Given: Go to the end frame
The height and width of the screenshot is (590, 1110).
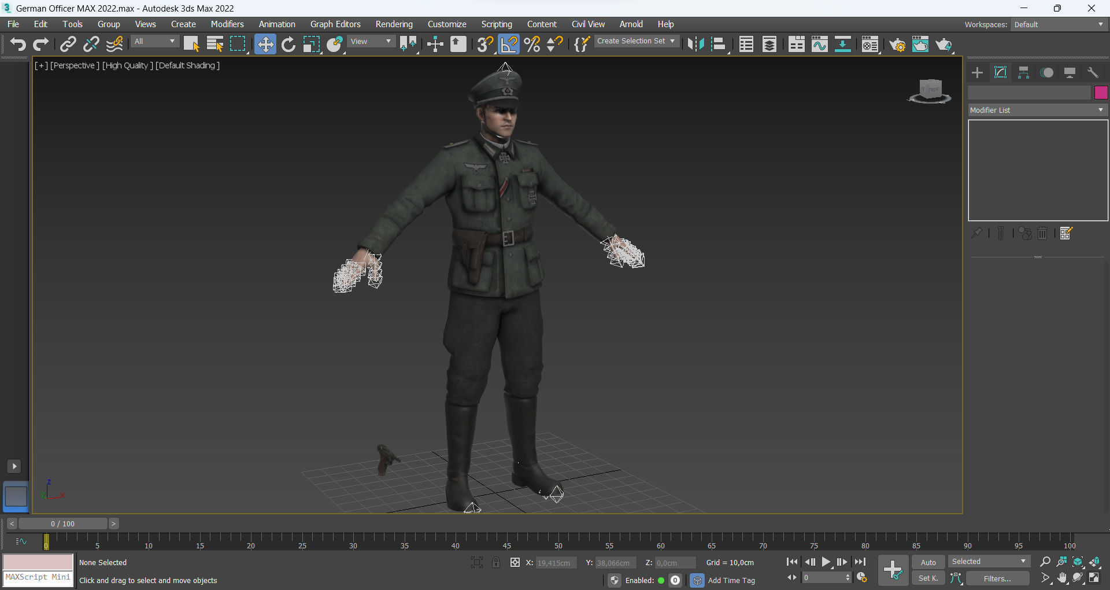Looking at the screenshot, I should 860,562.
